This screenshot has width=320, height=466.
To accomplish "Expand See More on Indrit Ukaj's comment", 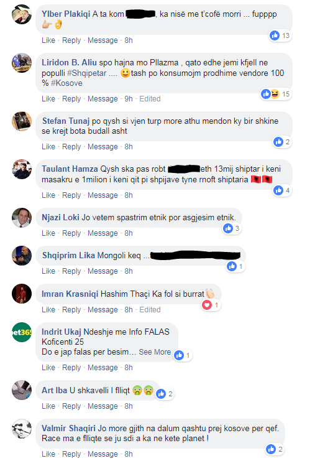I will pyautogui.click(x=155, y=352).
